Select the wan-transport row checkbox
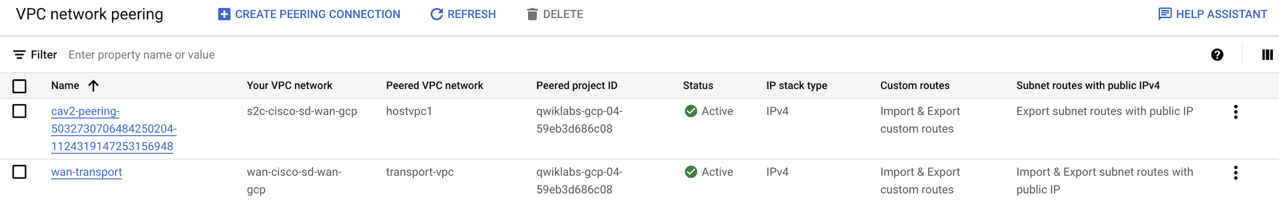 tap(19, 172)
